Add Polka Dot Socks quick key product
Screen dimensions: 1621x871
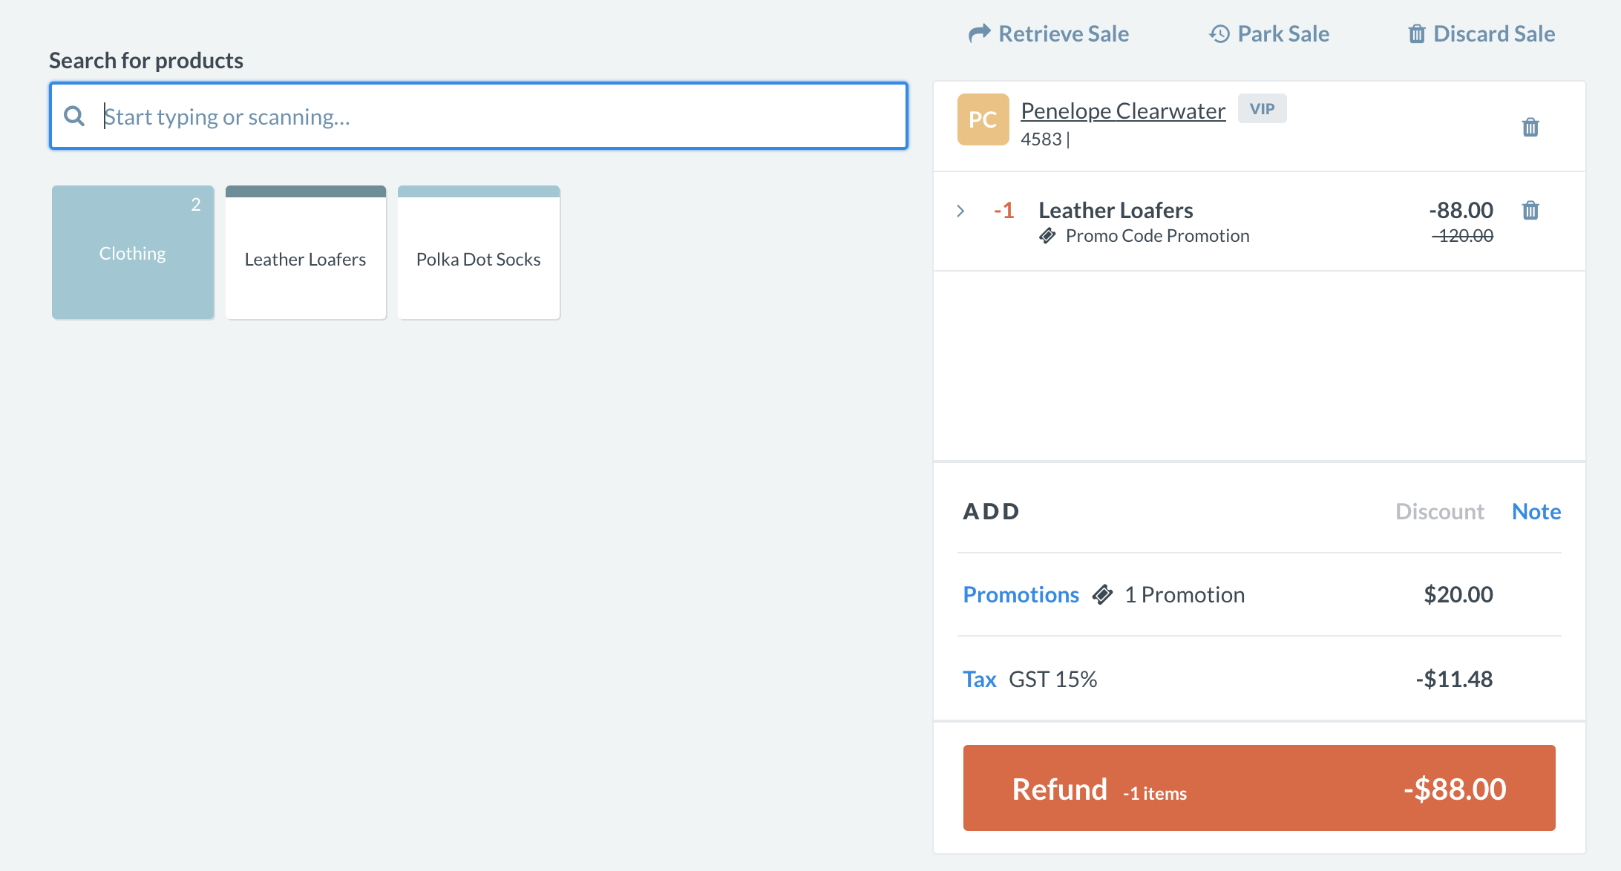479,252
